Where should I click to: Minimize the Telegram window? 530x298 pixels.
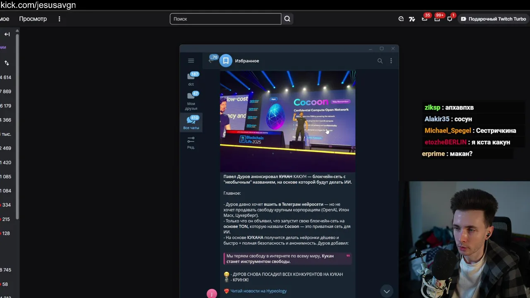(x=370, y=49)
